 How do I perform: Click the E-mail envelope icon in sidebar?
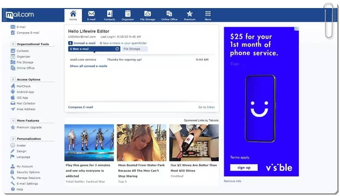pyautogui.click(x=13, y=27)
